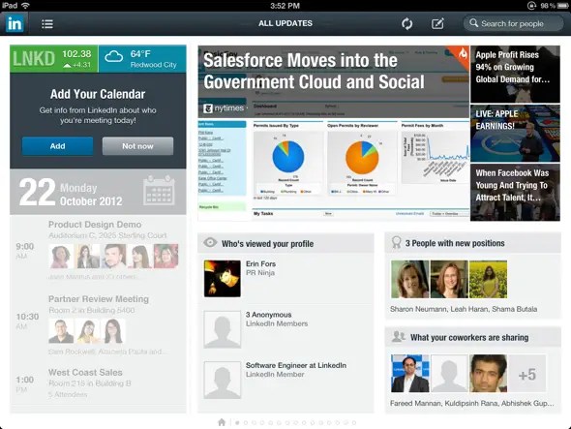
Task: Select Erin Fors name
Action: (x=260, y=263)
